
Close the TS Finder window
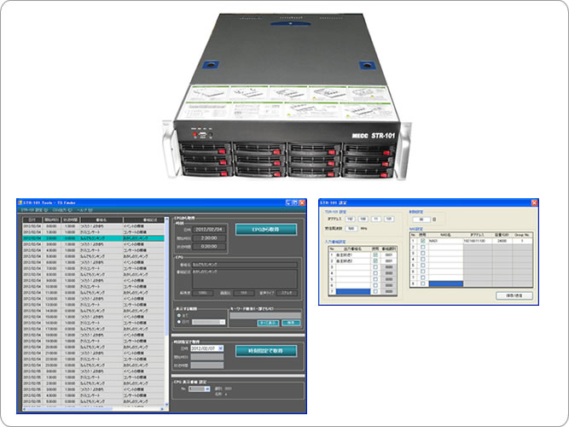(x=301, y=201)
